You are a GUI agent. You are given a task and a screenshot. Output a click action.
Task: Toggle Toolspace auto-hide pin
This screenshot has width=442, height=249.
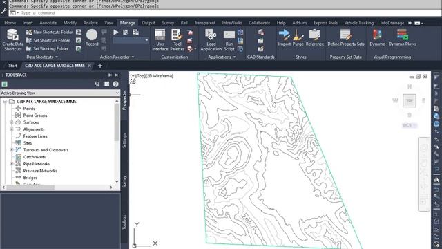pos(110,75)
